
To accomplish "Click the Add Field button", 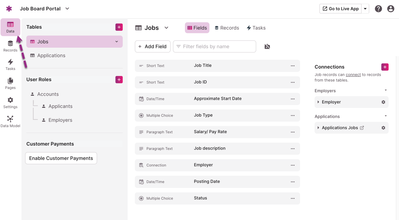I will (x=152, y=47).
